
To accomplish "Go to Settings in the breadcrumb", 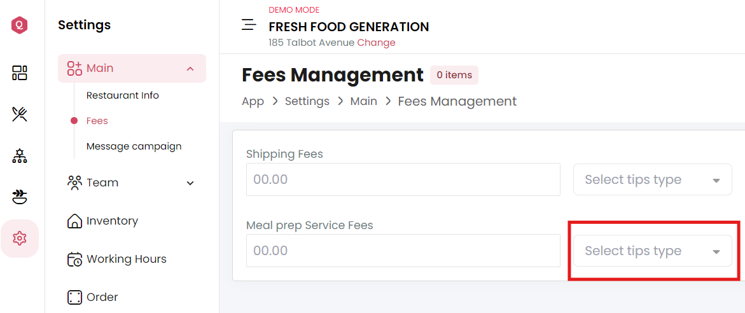I will (307, 101).
